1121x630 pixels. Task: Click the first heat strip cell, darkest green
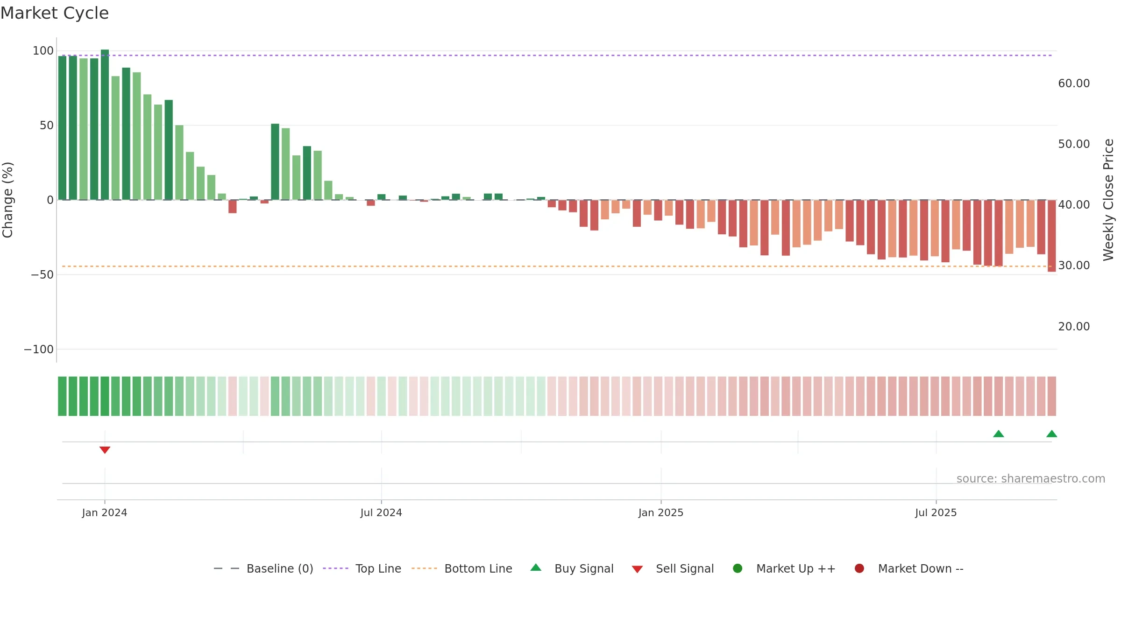pos(62,396)
